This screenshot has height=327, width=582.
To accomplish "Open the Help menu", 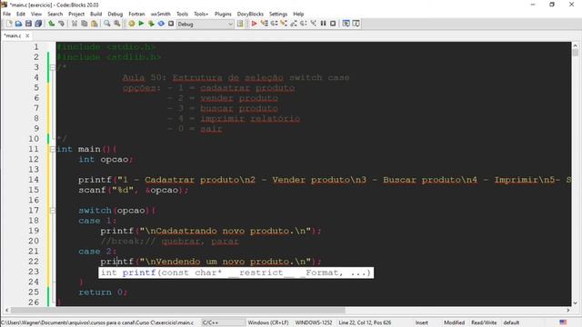I will [x=298, y=14].
